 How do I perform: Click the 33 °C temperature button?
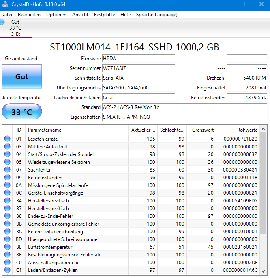tap(22, 112)
